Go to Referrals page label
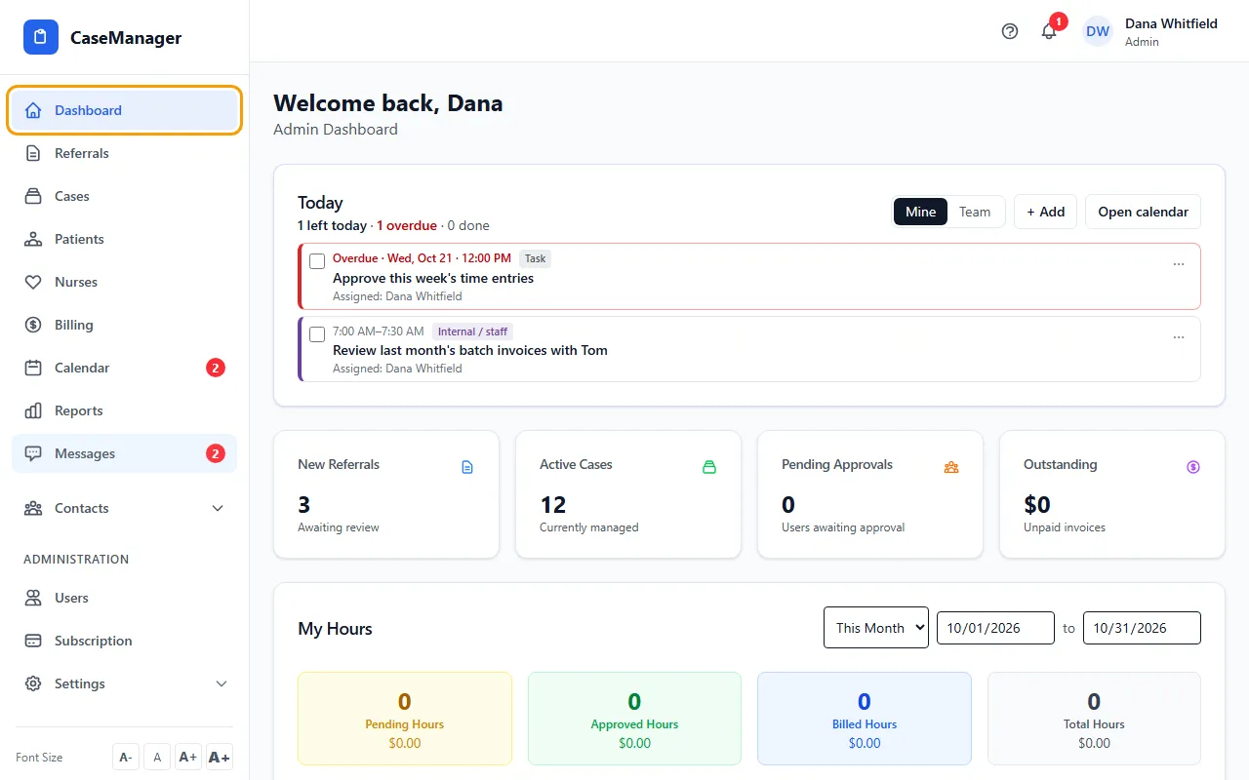This screenshot has height=780, width=1249. tap(82, 153)
